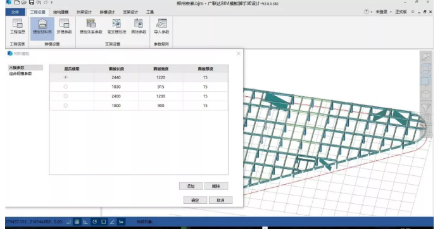Select the radio button for row 2440
The width and height of the screenshot is (440, 231).
[x=65, y=77]
